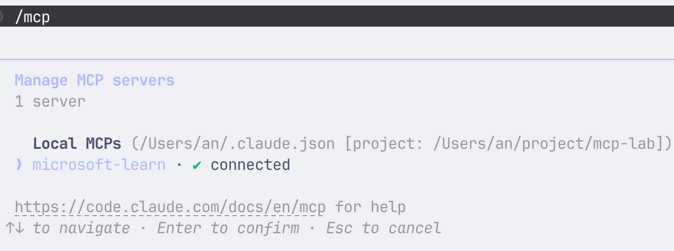The image size is (674, 251).
Task: Click the green connected checkmark icon
Action: [x=197, y=165]
